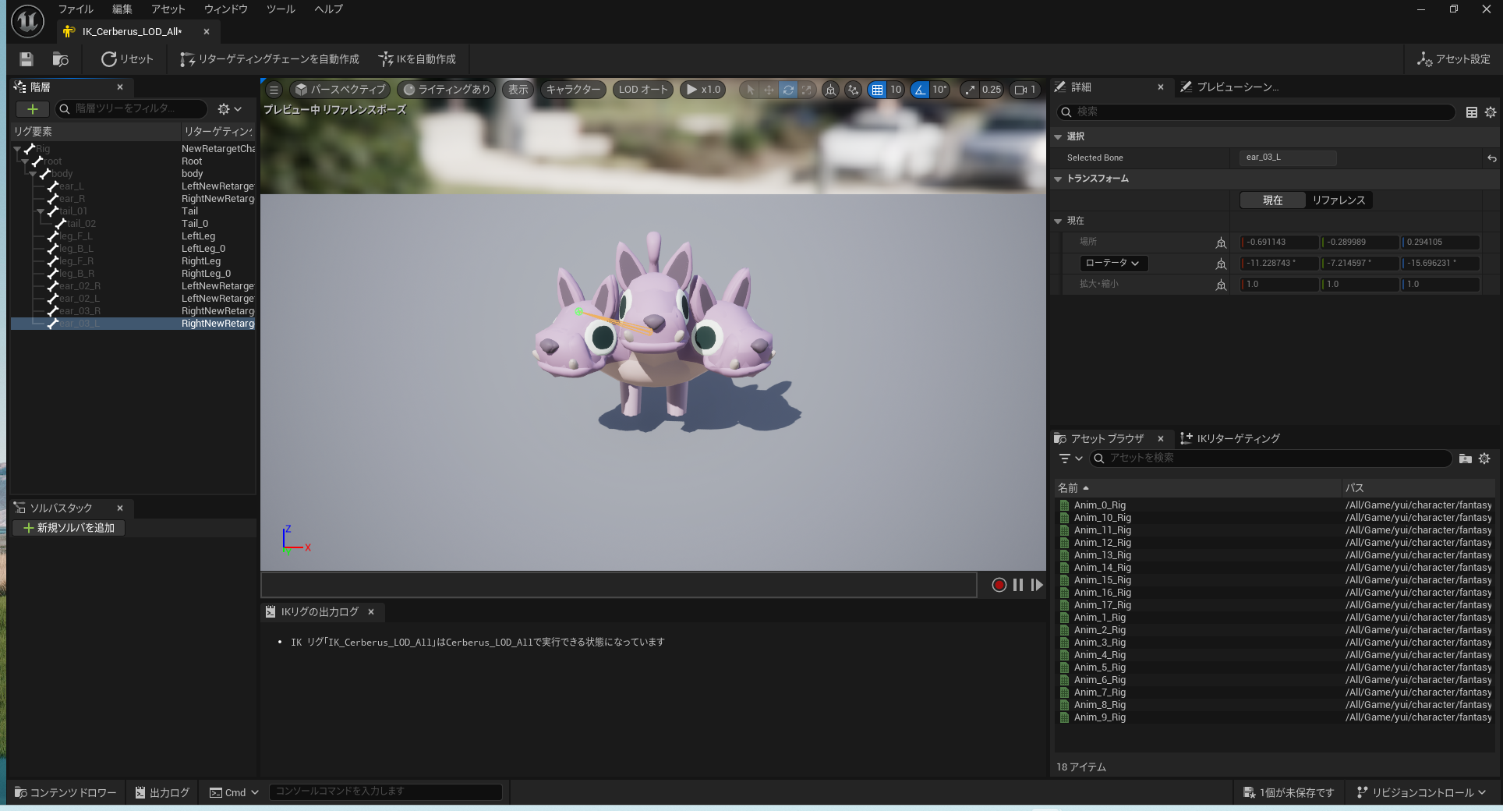This screenshot has height=811, width=1503.
Task: Open the パースペクティブ view dropdown
Action: tap(340, 90)
